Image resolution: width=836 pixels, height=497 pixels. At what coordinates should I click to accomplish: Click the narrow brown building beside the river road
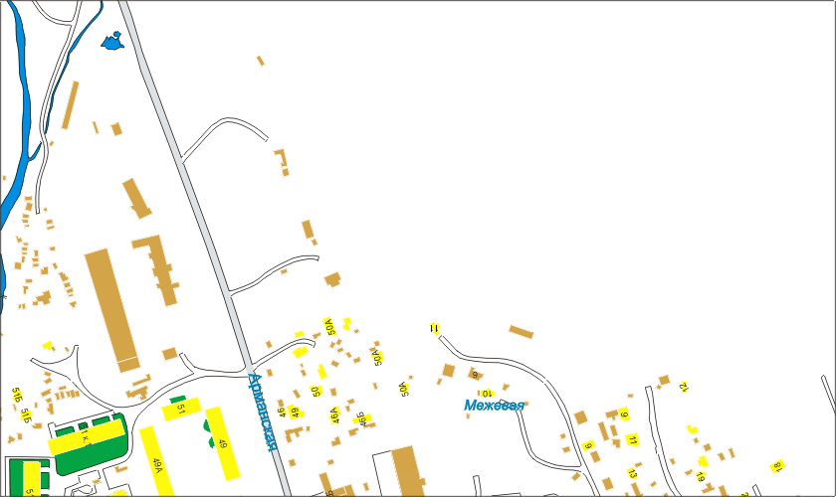coord(70,105)
